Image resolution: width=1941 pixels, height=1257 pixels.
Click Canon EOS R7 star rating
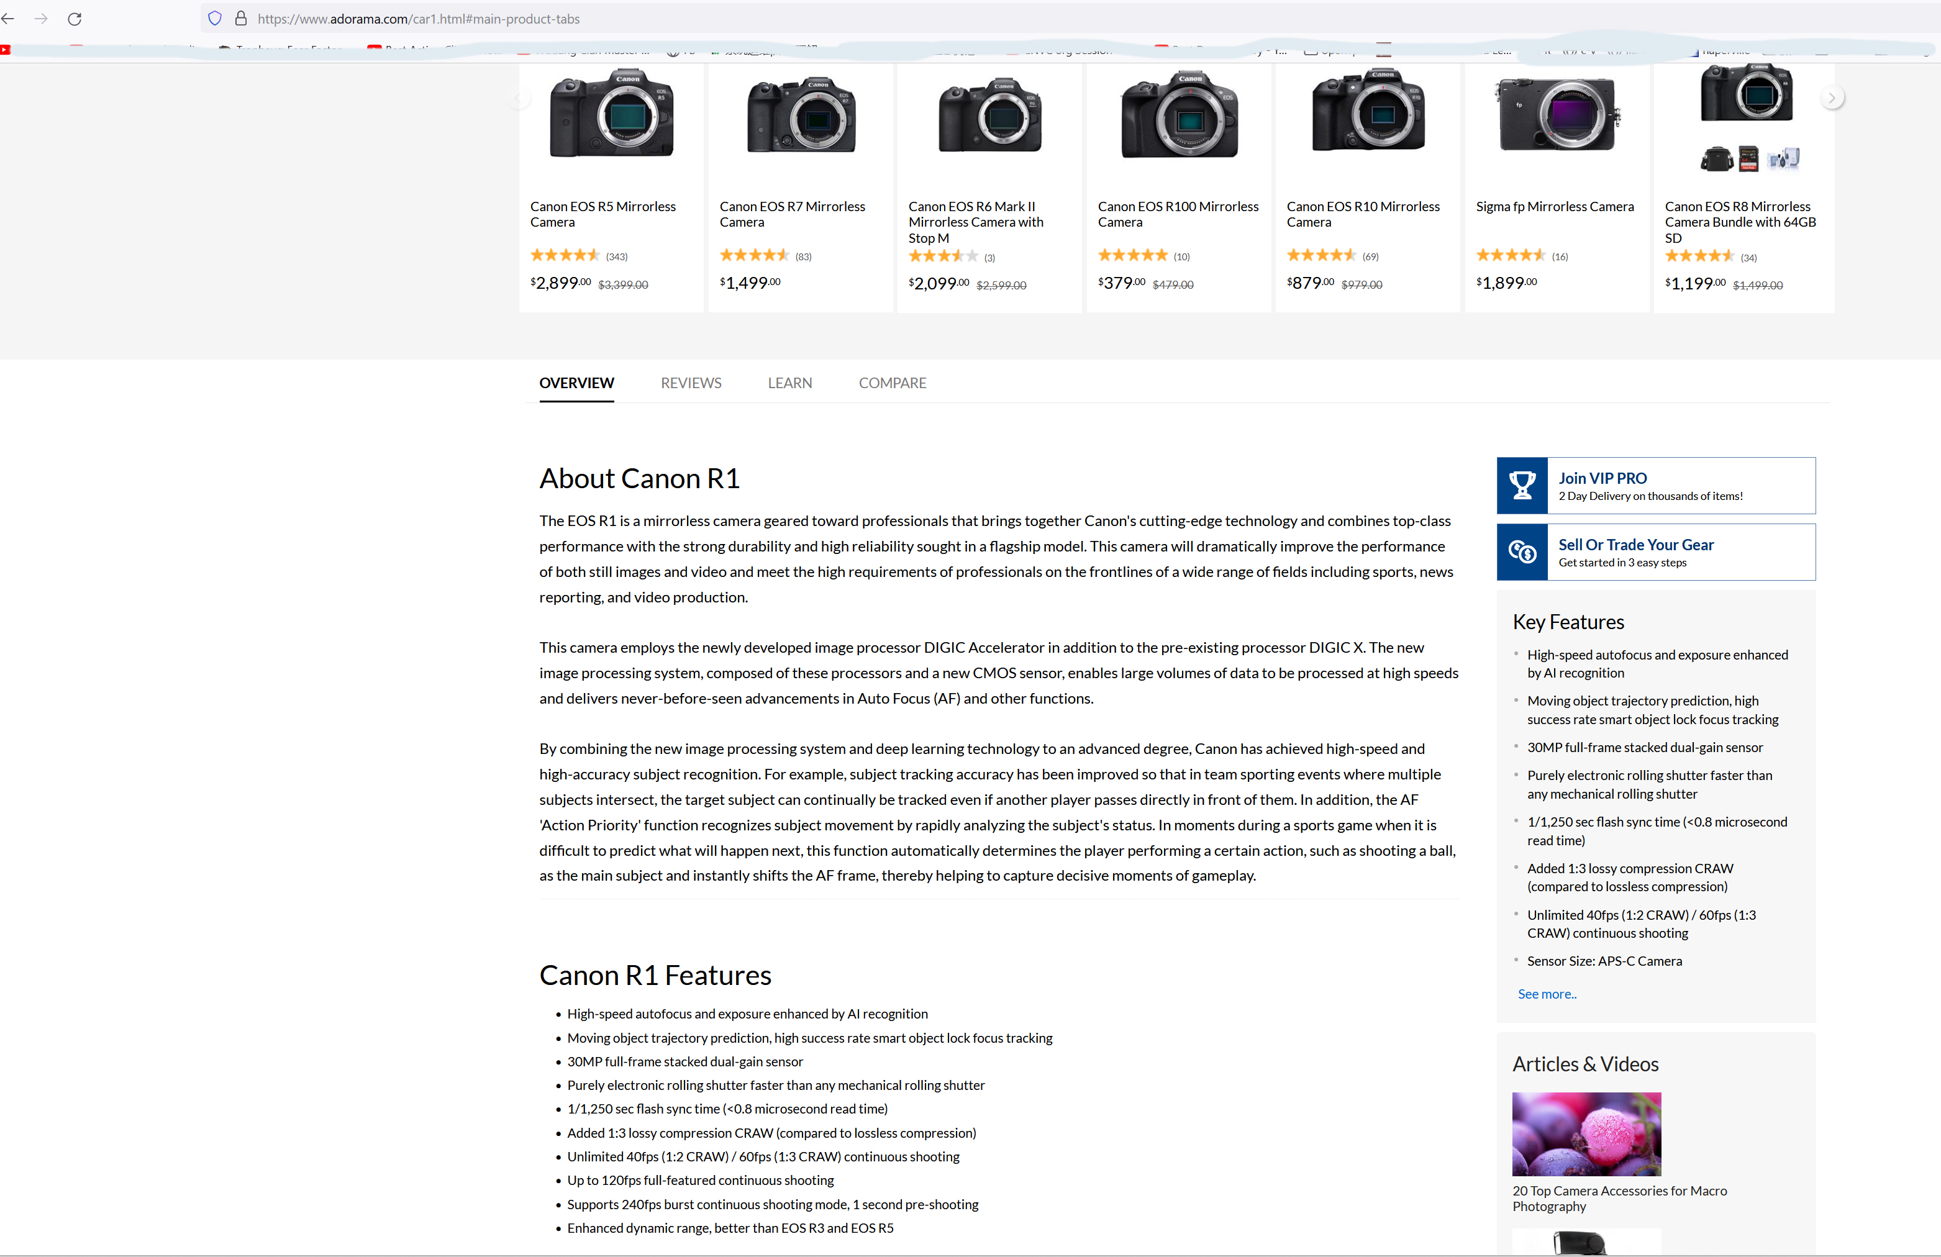pos(753,255)
